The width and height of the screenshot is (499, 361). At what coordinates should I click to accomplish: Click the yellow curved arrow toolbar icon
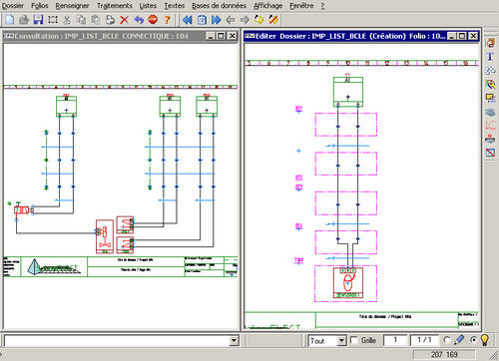click(x=258, y=20)
